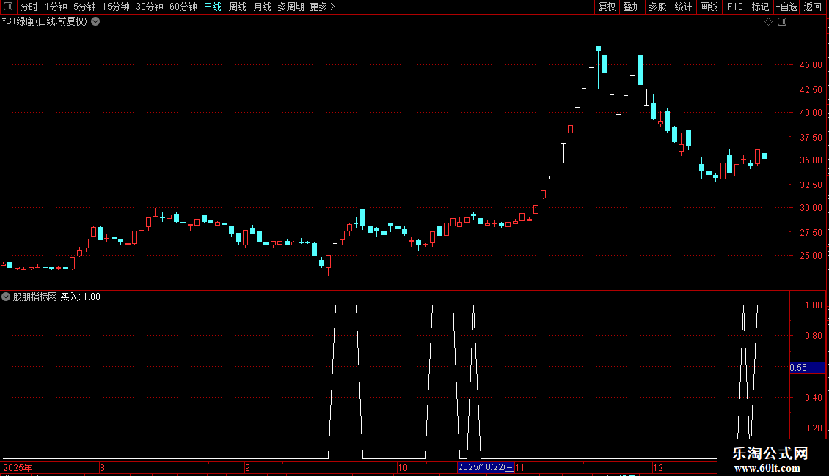
Task: Switch to 周线 weekly chart
Action: coord(238,7)
